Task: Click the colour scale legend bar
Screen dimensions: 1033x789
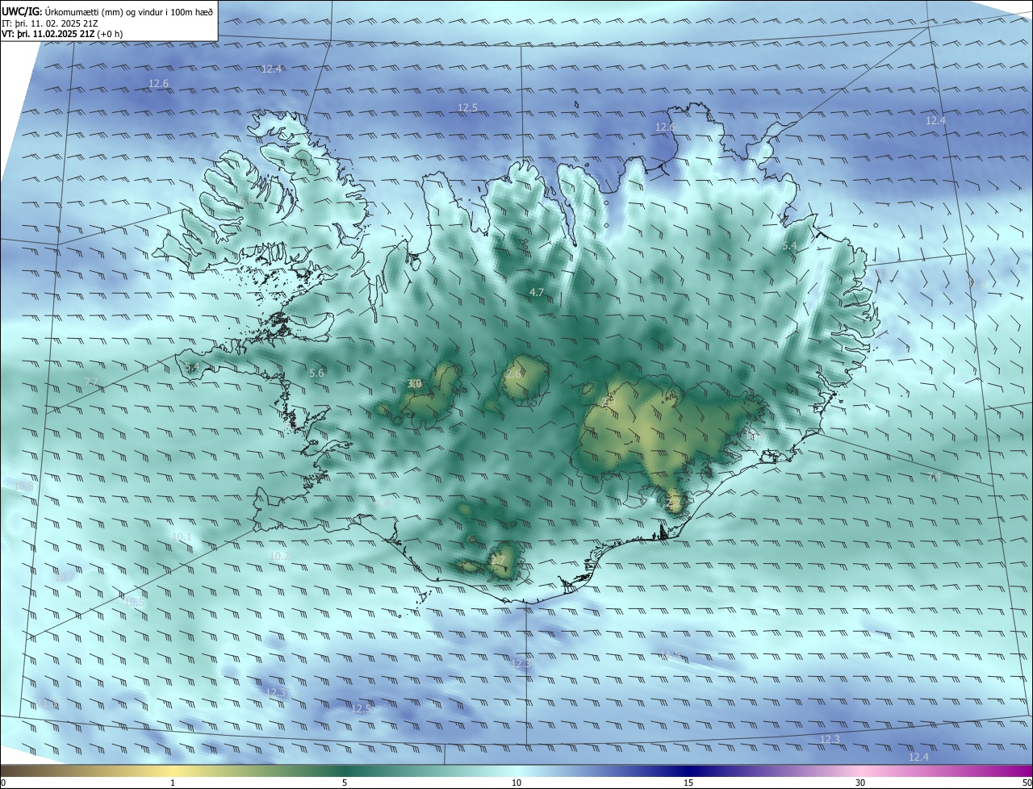Action: 516,770
